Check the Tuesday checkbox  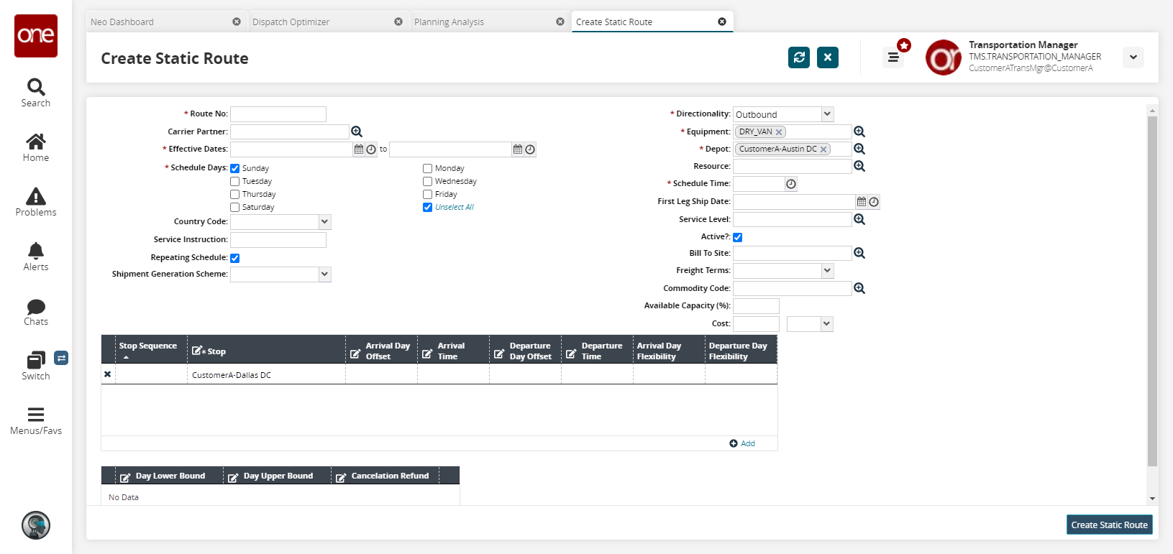235,181
